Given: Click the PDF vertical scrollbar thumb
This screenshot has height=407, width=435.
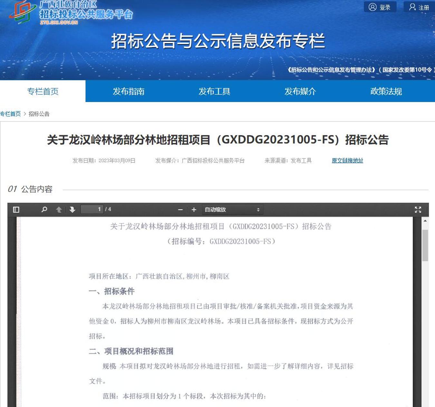Looking at the screenshot, I should coord(425,245).
